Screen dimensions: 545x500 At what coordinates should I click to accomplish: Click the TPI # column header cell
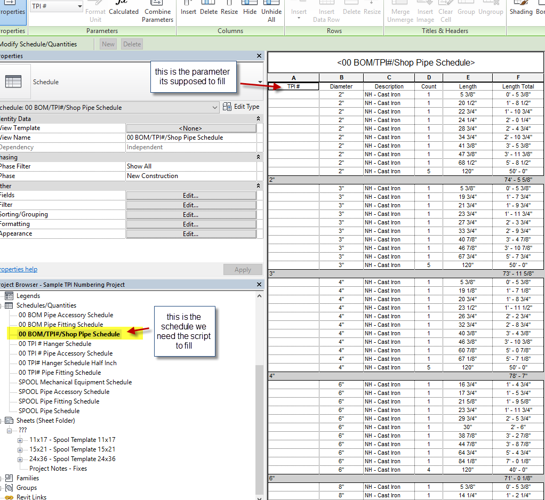[293, 86]
